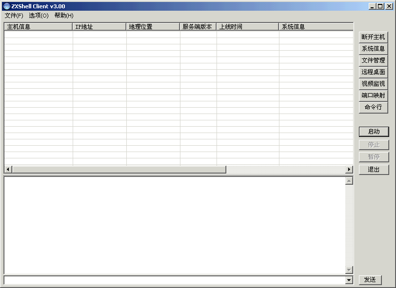Open the 帮助(H) menu
Image resolution: width=396 pixels, height=288 pixels.
[x=64, y=16]
